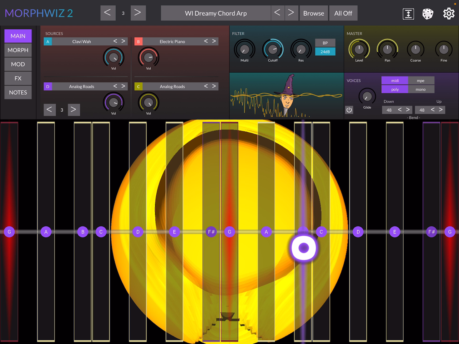459x344 pixels.
Task: Select source C color badge
Action: point(138,86)
